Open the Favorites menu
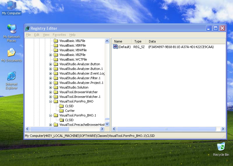 59,35
